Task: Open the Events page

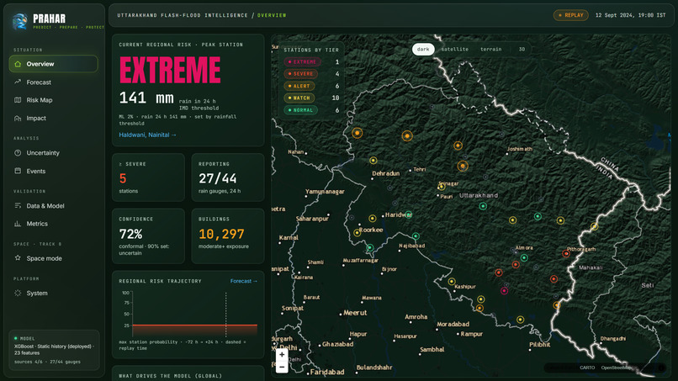Action: [53, 171]
